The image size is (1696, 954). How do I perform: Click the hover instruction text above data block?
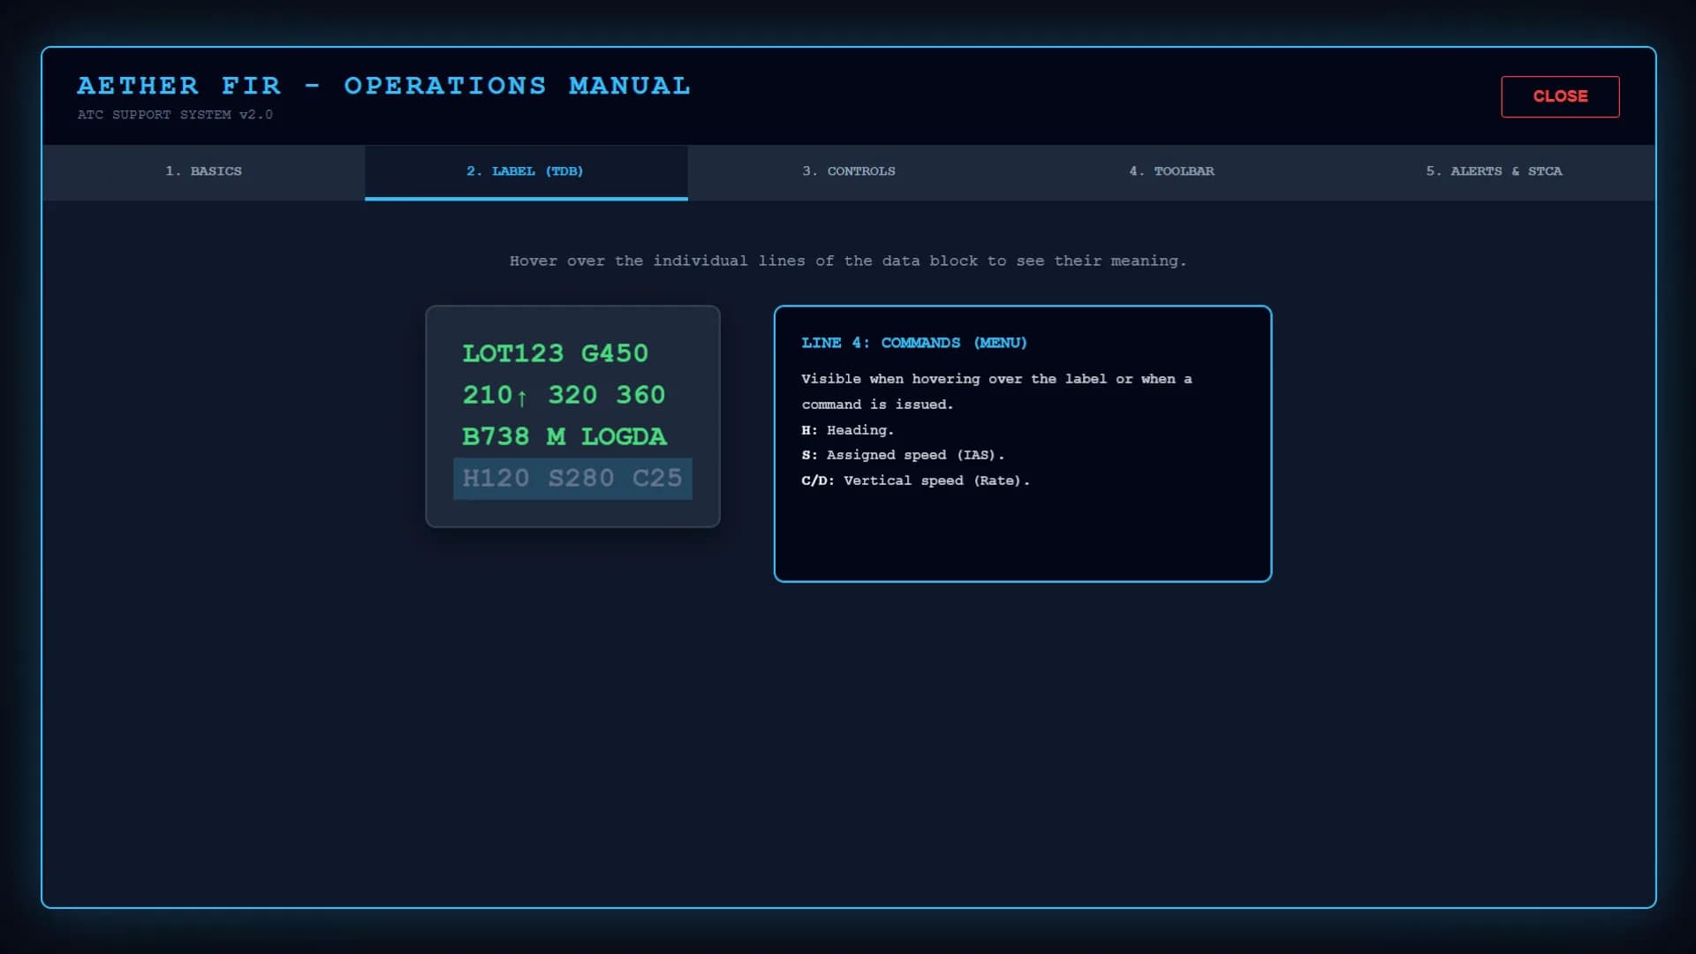[848, 261]
